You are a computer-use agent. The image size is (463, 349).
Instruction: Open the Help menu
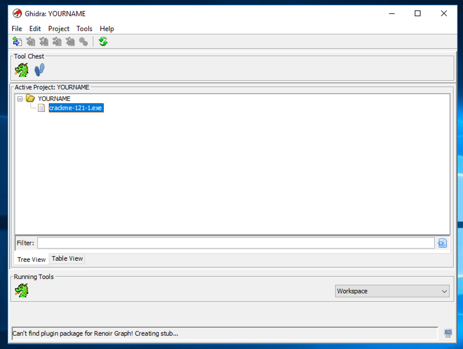pos(107,29)
